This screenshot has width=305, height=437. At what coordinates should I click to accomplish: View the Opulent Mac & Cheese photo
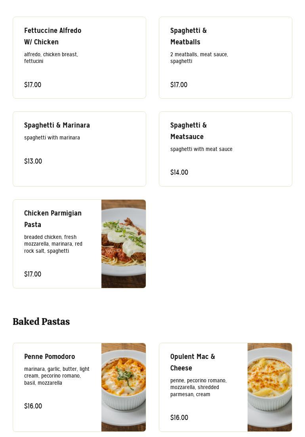pyautogui.click(x=270, y=387)
